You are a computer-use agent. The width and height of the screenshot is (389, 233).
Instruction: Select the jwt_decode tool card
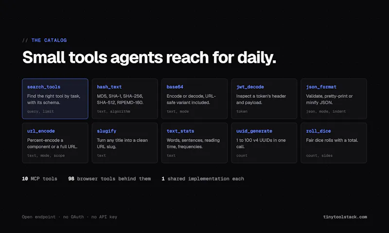pyautogui.click(x=264, y=99)
